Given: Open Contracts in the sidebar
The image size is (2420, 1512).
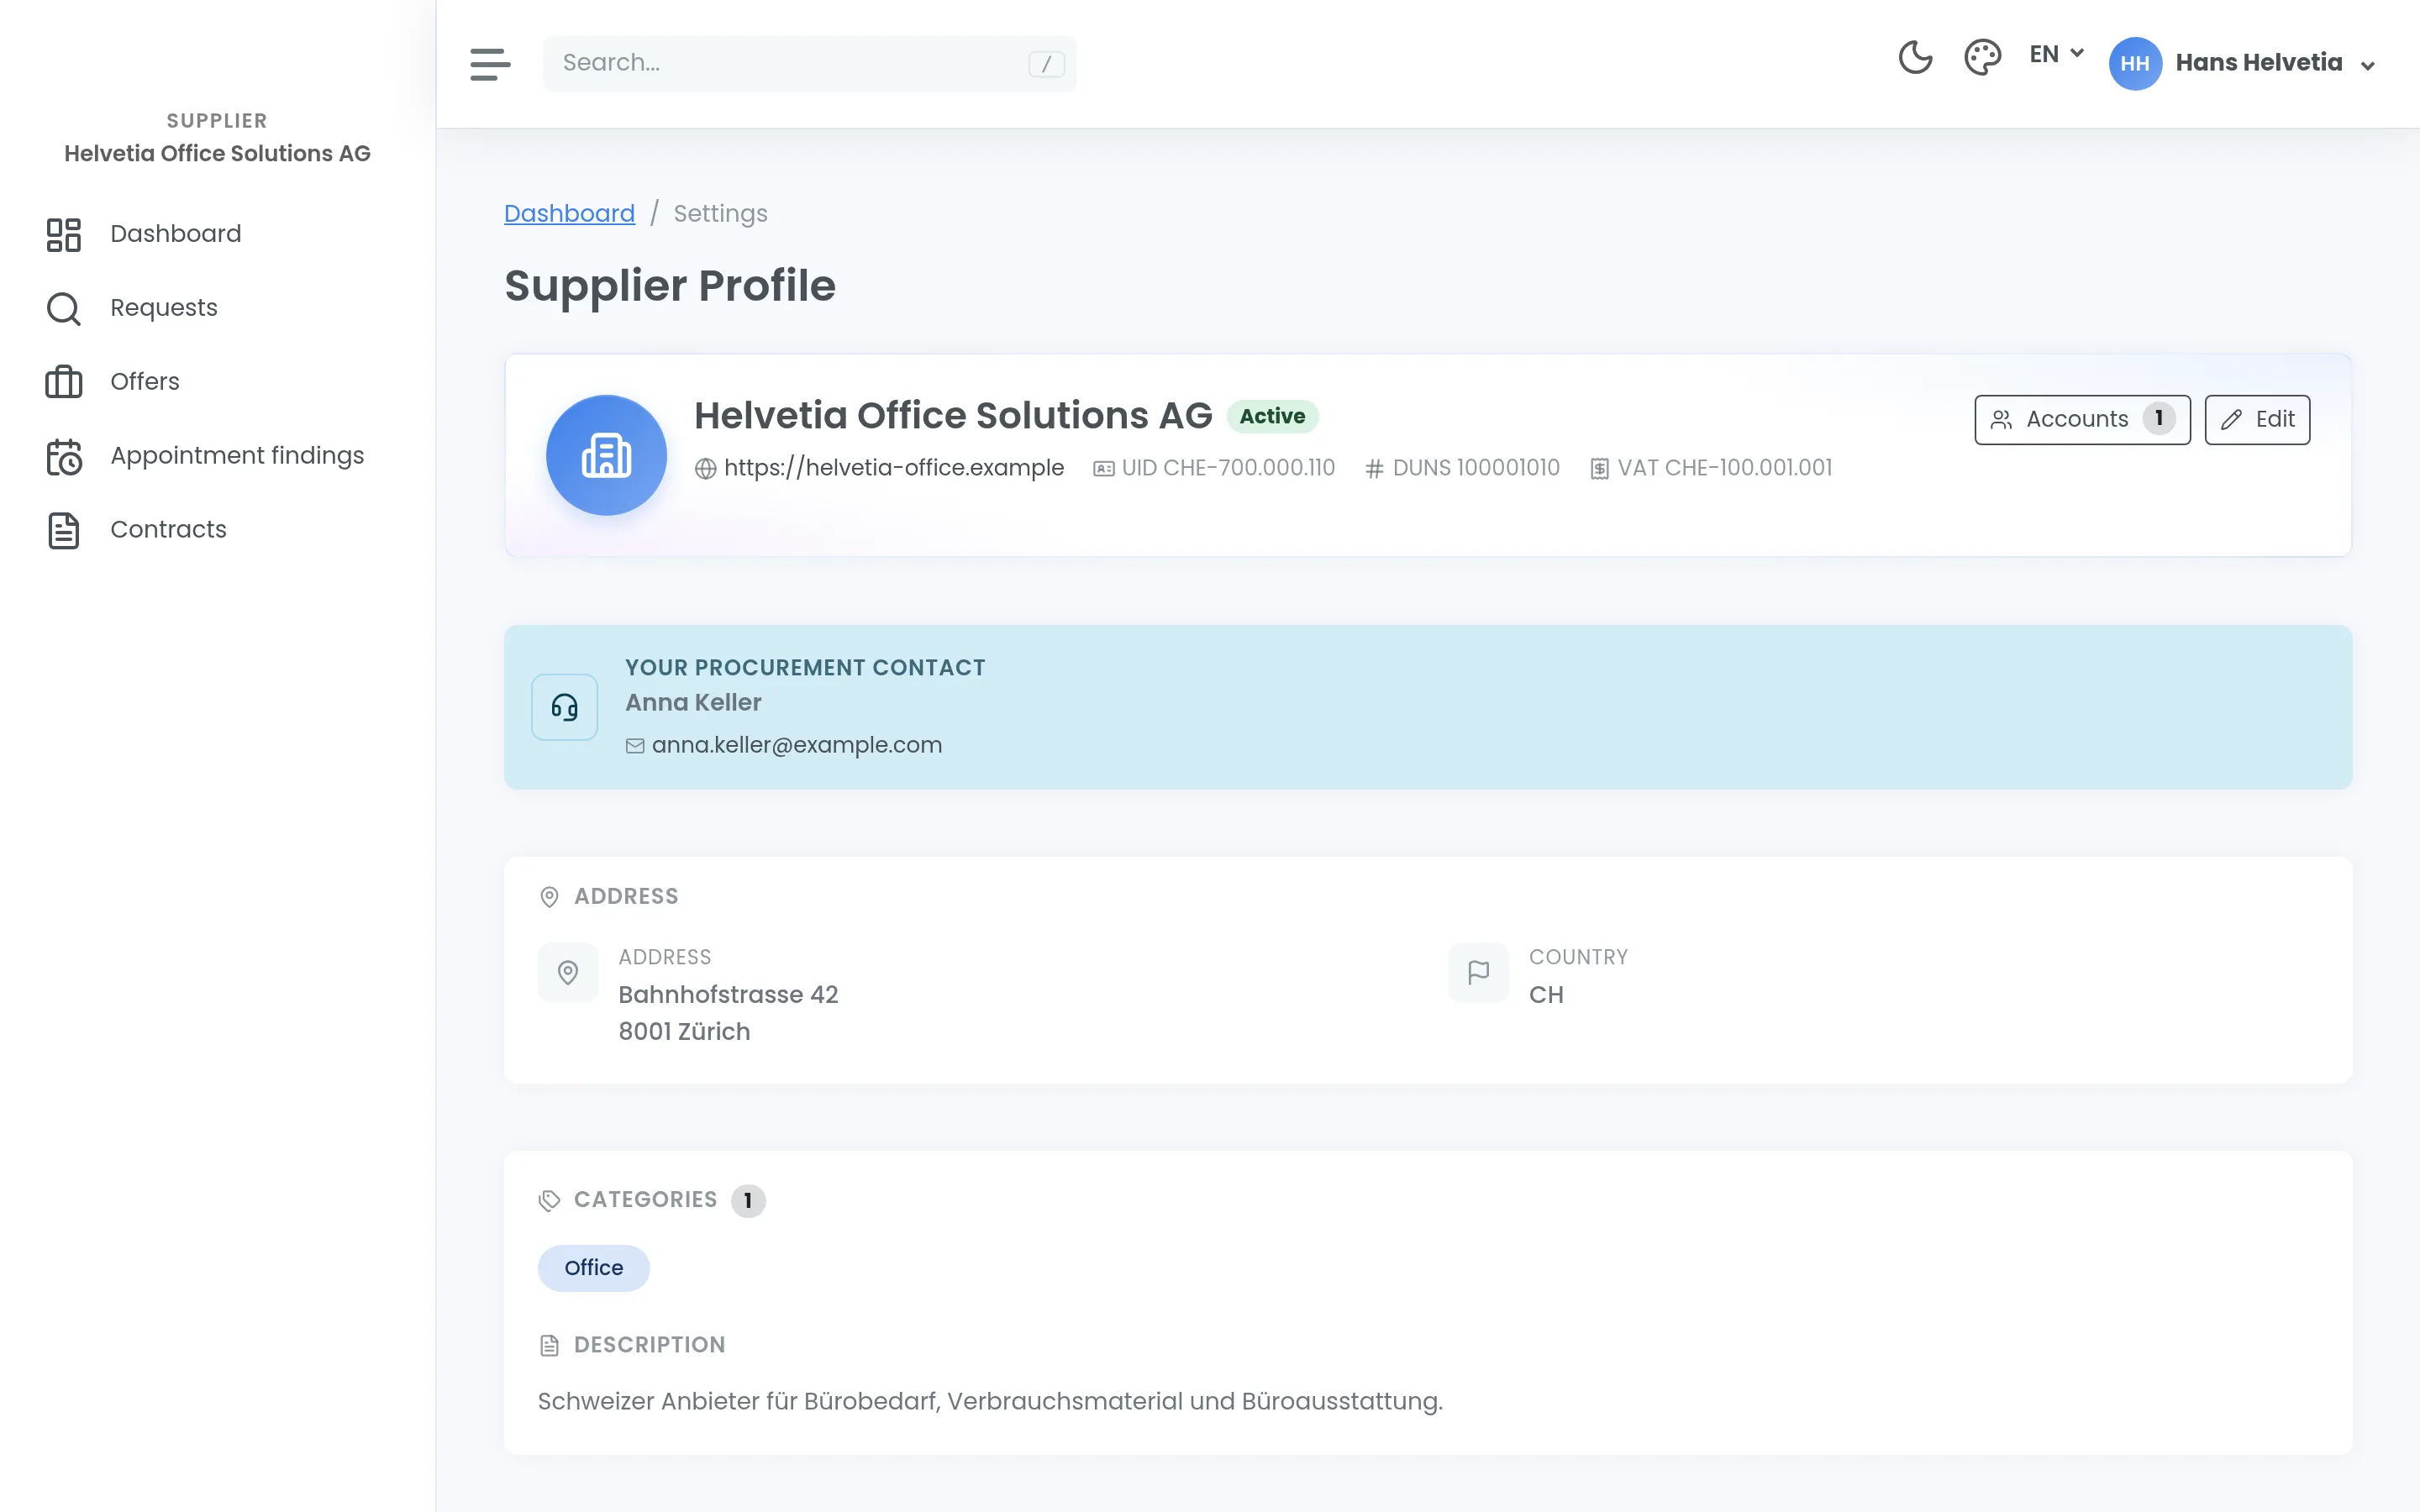Looking at the screenshot, I should 168,530.
